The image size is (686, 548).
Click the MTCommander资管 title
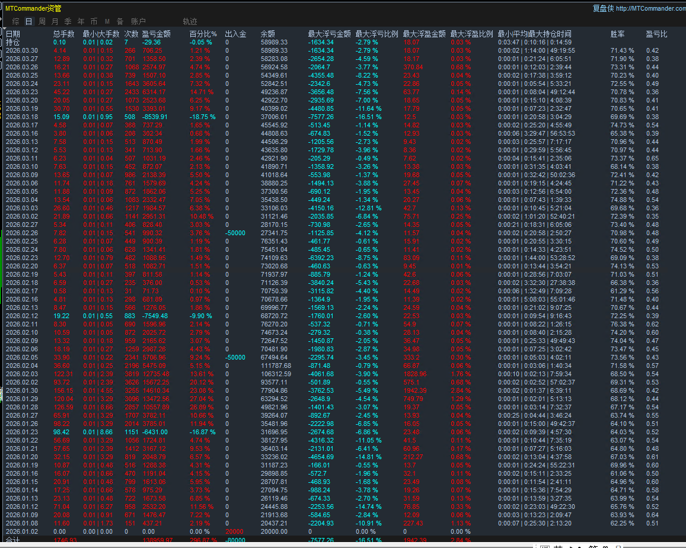tap(33, 8)
